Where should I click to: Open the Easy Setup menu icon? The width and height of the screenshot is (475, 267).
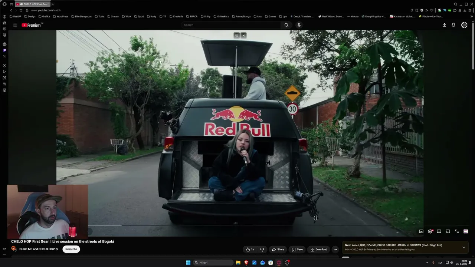470,10
